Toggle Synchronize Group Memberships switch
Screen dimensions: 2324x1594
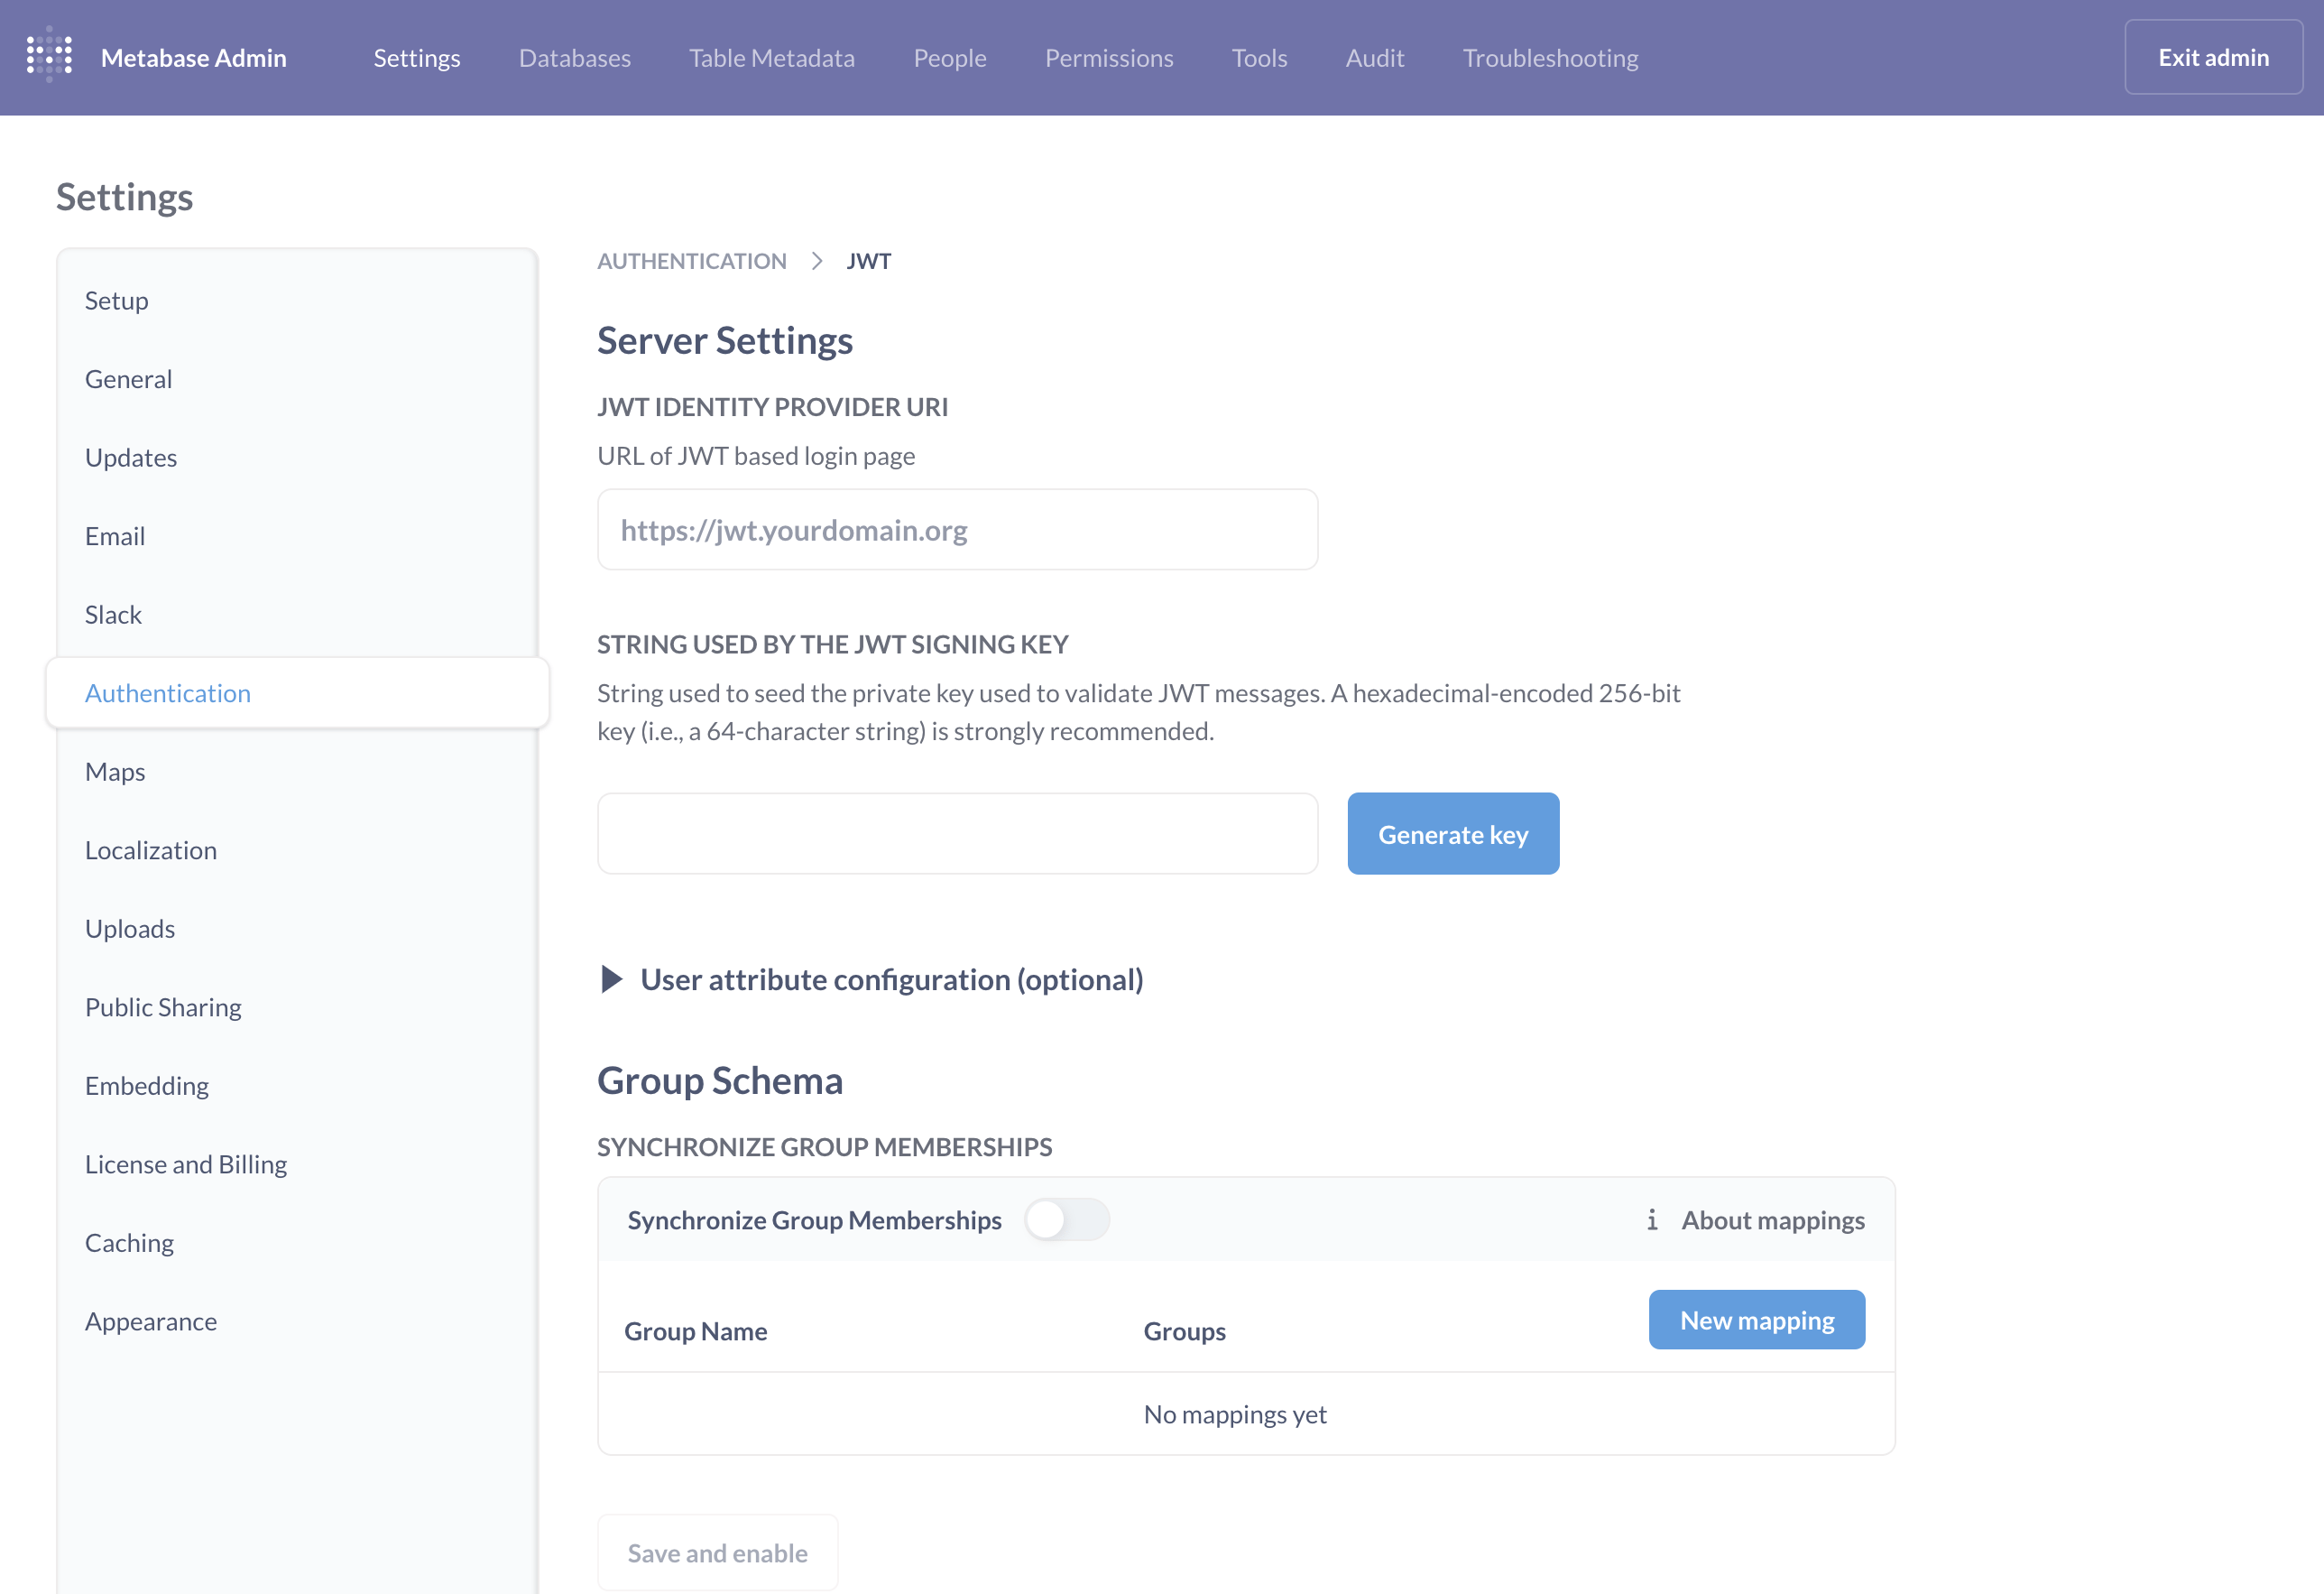[x=1067, y=1219]
